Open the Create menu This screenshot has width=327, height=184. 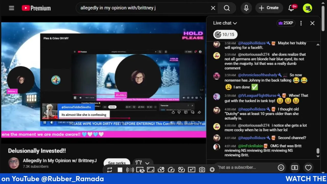[x=269, y=8]
